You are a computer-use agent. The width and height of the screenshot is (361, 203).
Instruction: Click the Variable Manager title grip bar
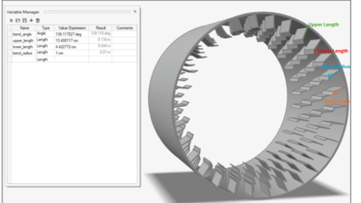coord(87,11)
